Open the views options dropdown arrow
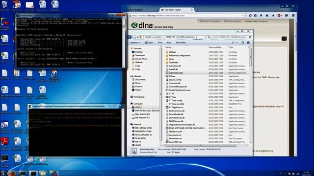Viewport: 314px width, 176px height. click(236, 43)
